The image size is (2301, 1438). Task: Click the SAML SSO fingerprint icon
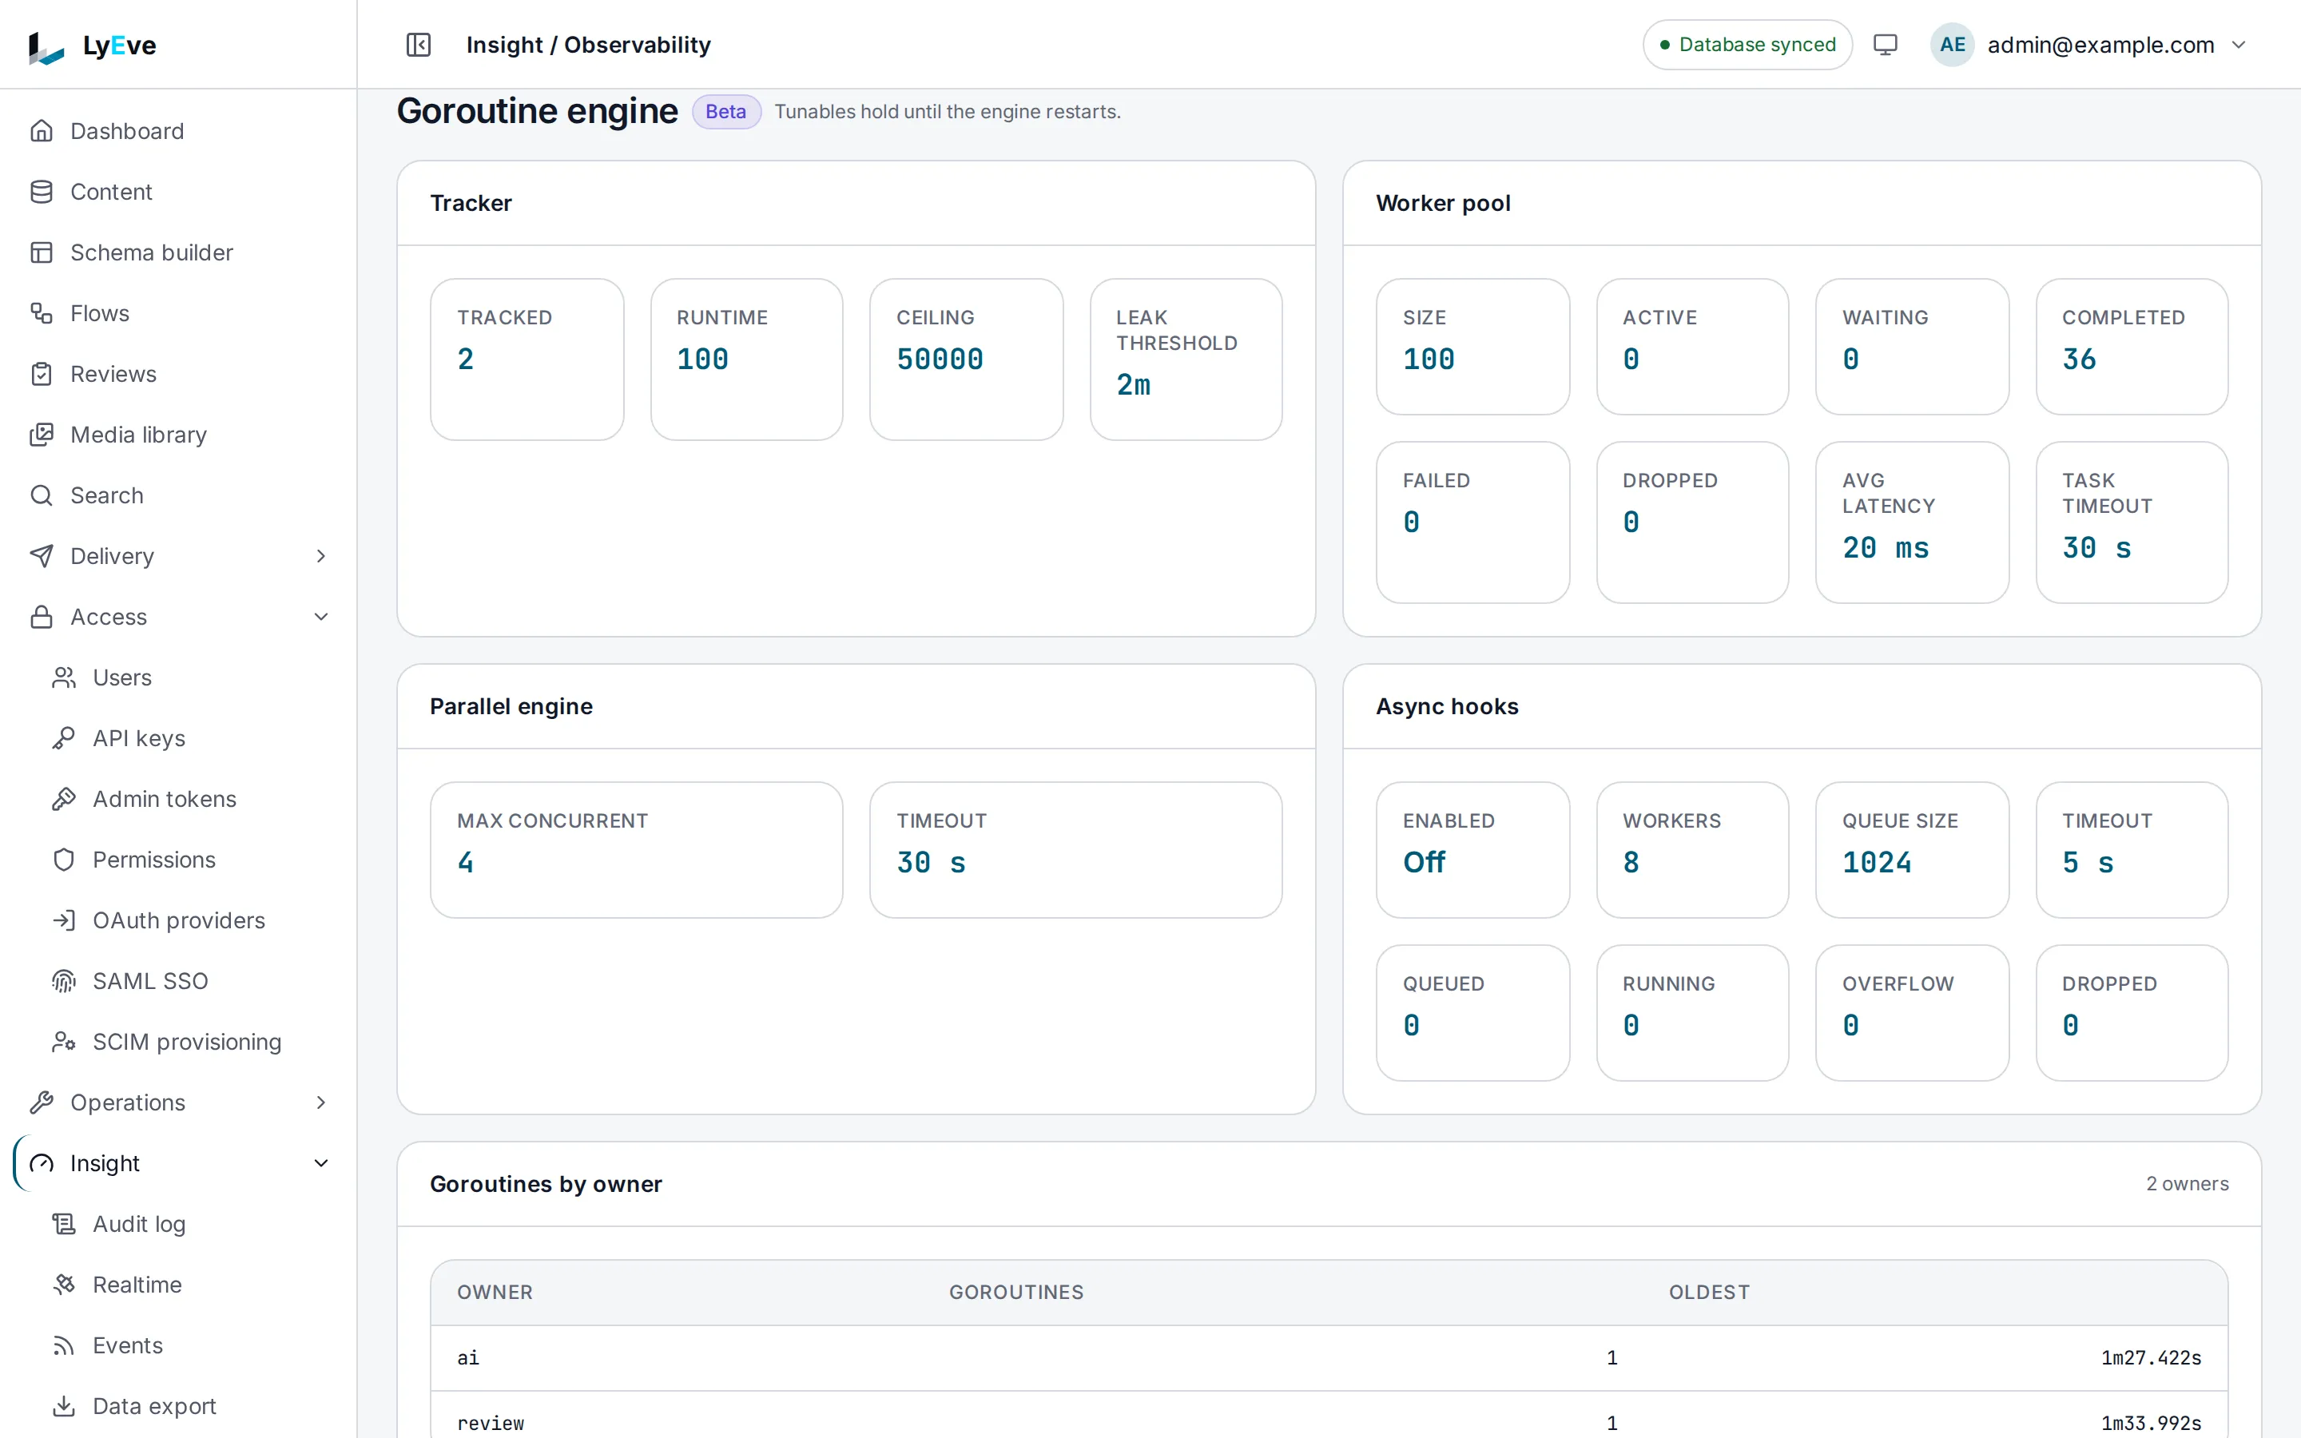click(x=64, y=980)
